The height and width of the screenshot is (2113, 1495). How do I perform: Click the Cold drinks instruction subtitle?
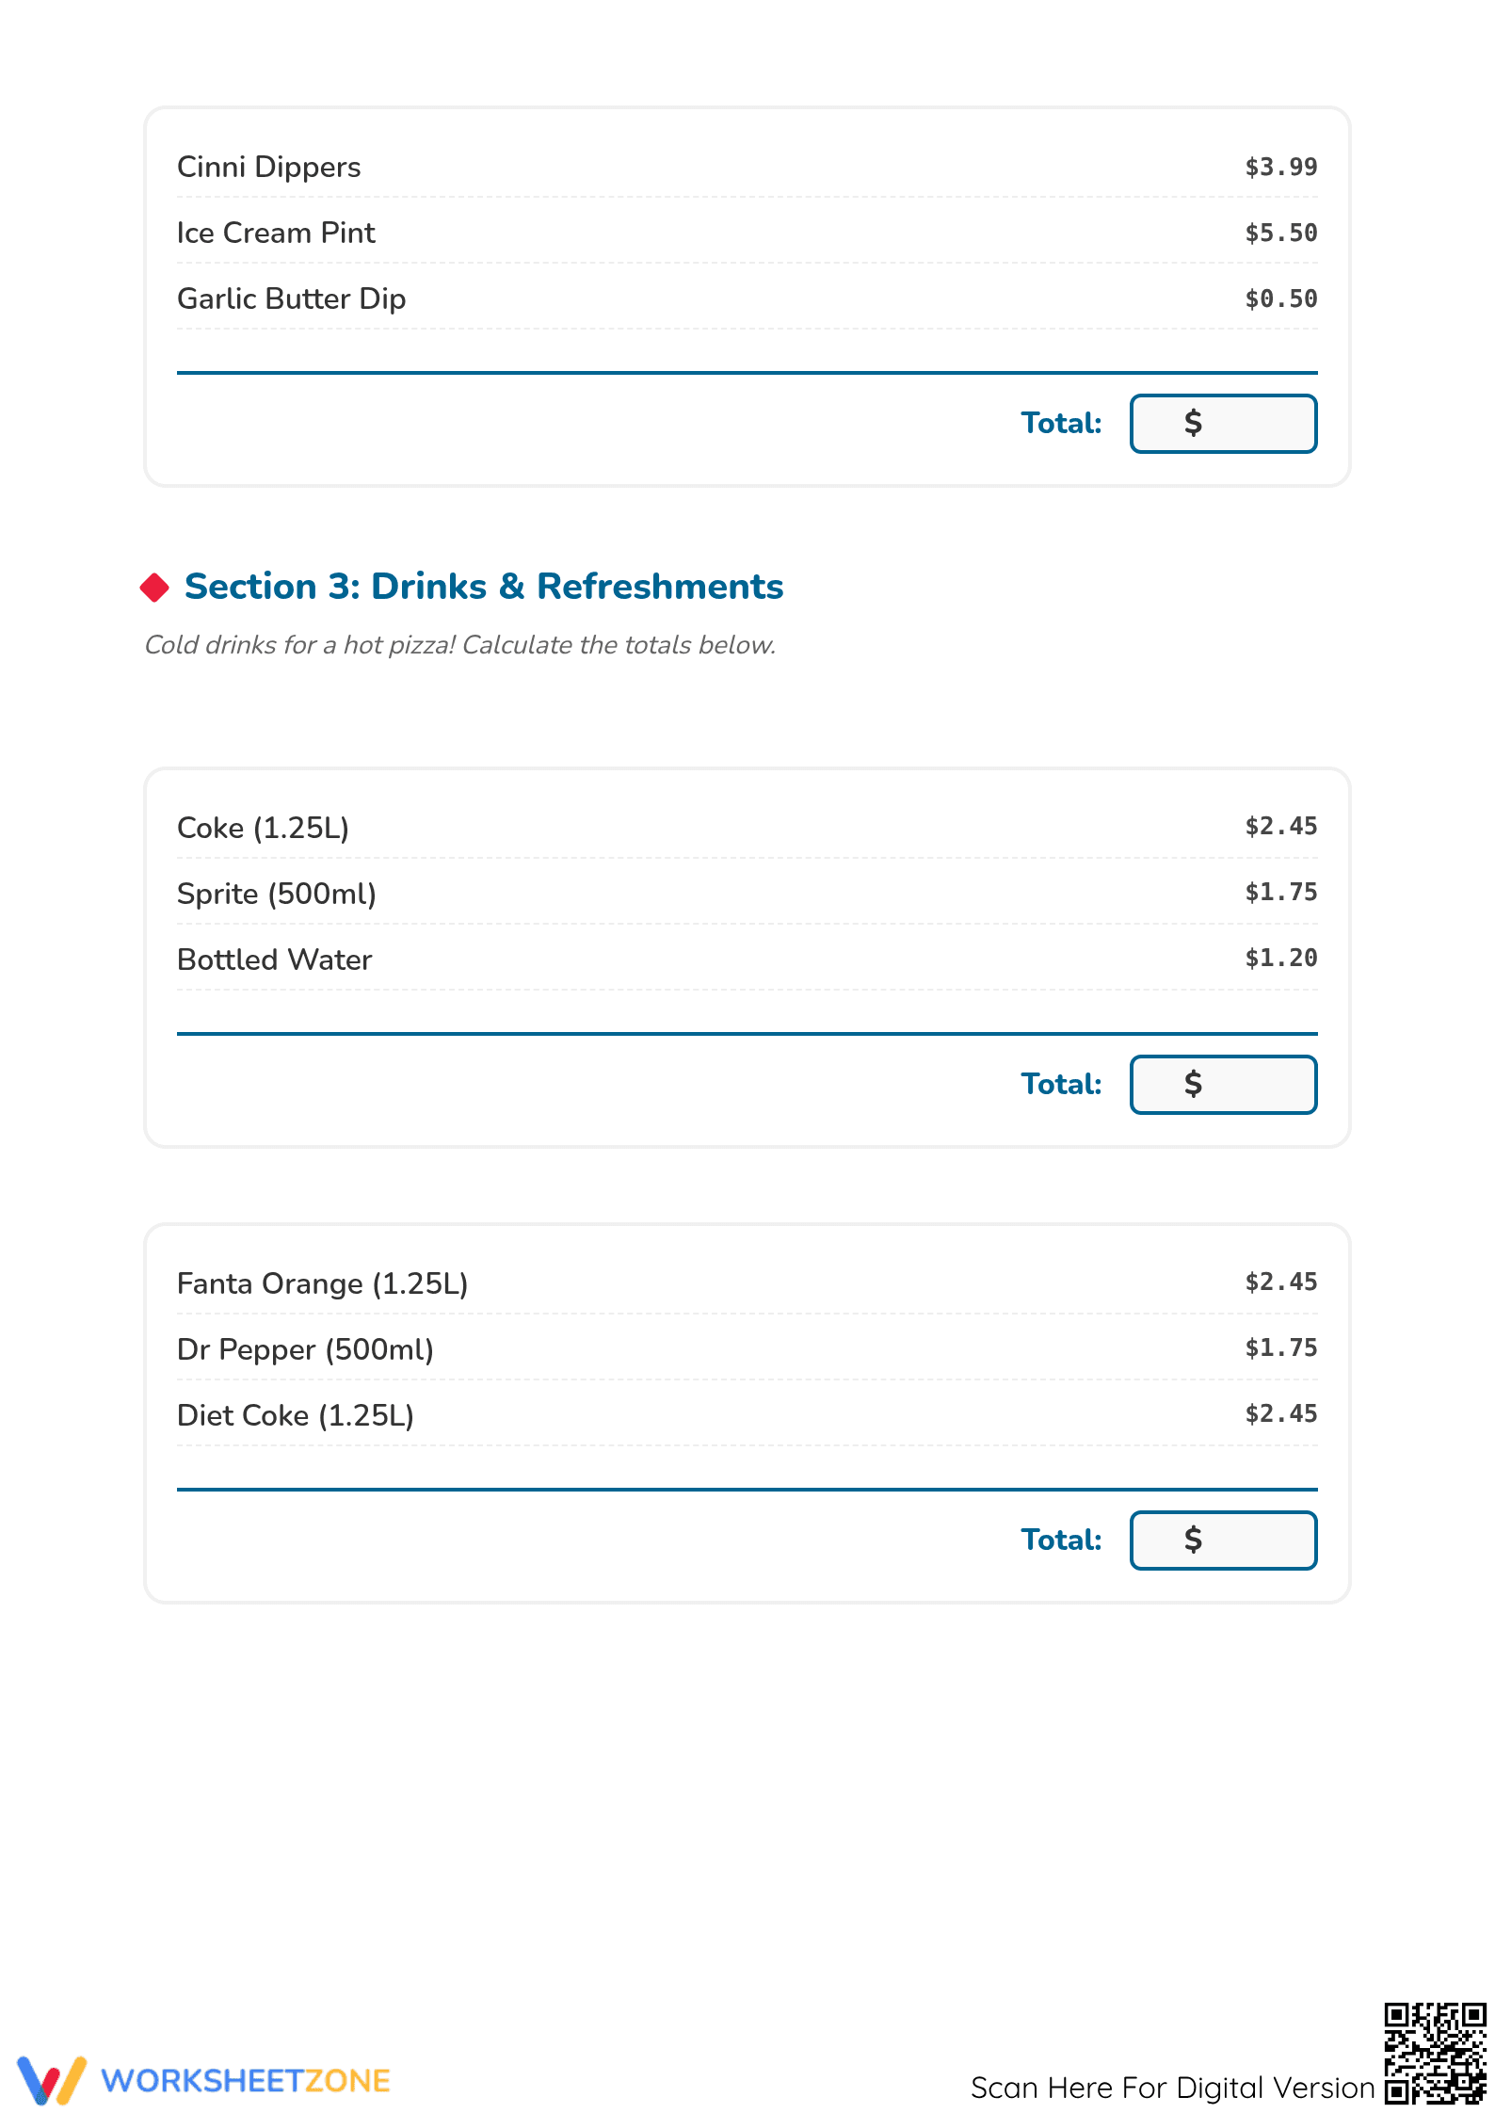(460, 645)
